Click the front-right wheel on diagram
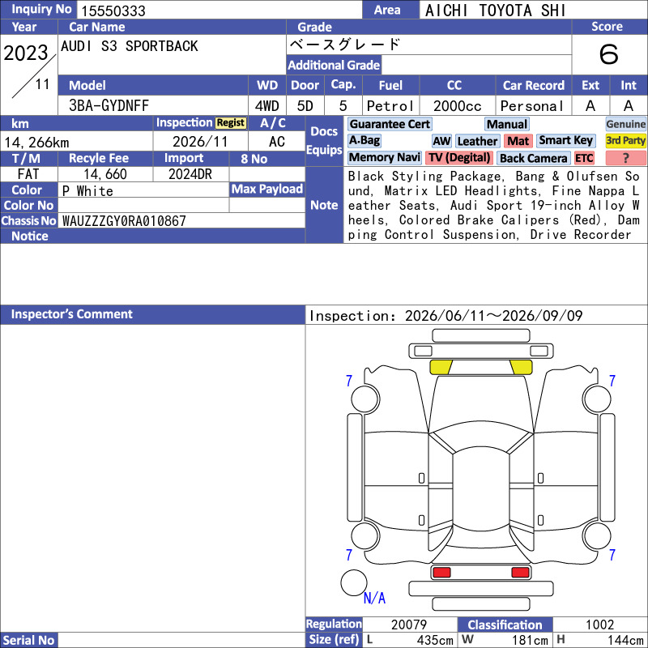This screenshot has height=648, width=648. (x=597, y=399)
